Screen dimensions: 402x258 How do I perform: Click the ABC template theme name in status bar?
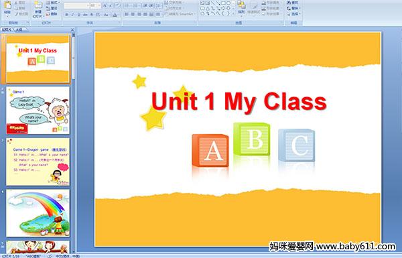(34, 256)
